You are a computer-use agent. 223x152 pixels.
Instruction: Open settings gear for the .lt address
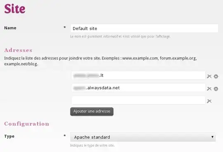click(x=216, y=76)
